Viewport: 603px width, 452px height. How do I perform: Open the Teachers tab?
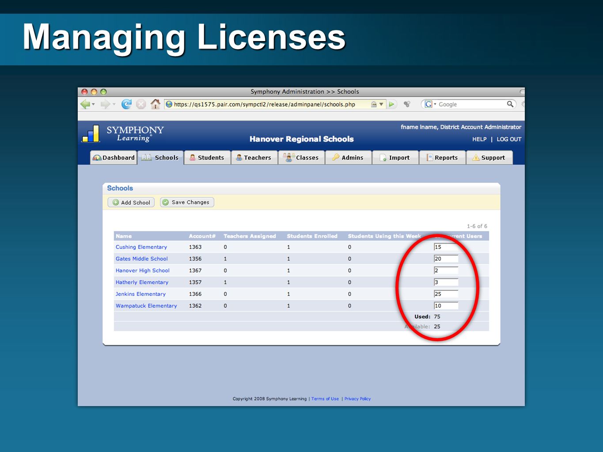254,158
